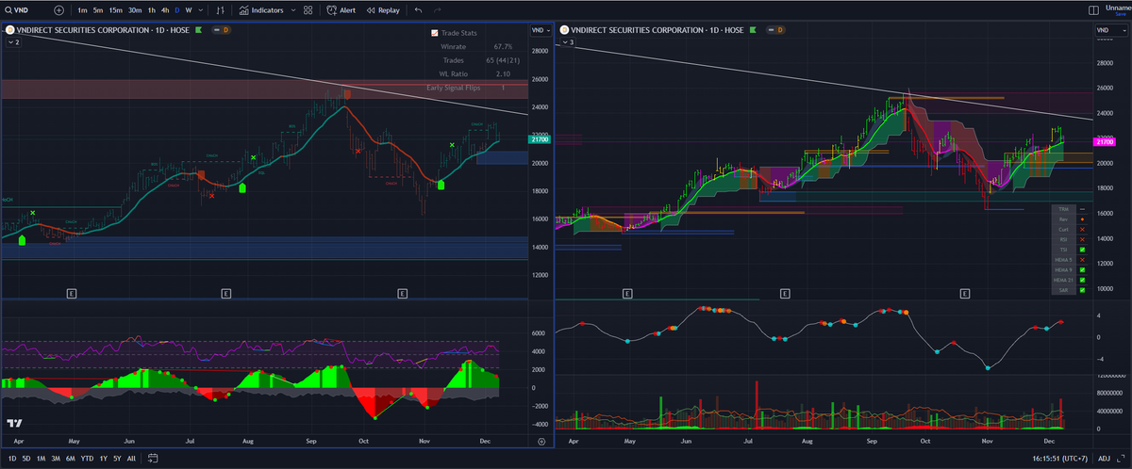Click earnings E marker near November on right chart
This screenshot has width=1132, height=469.
click(965, 294)
